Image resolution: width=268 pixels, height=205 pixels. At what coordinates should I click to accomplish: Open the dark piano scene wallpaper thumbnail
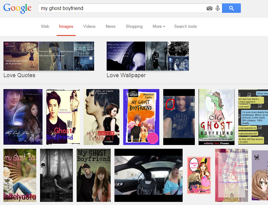[179, 49]
